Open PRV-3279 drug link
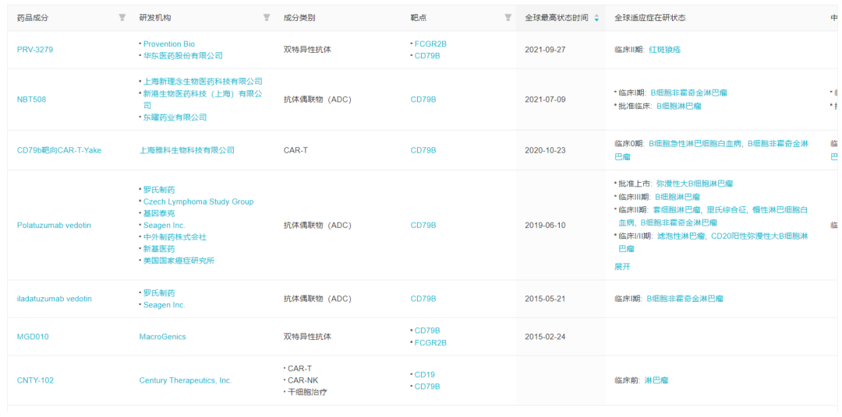The width and height of the screenshot is (842, 417). coord(35,49)
